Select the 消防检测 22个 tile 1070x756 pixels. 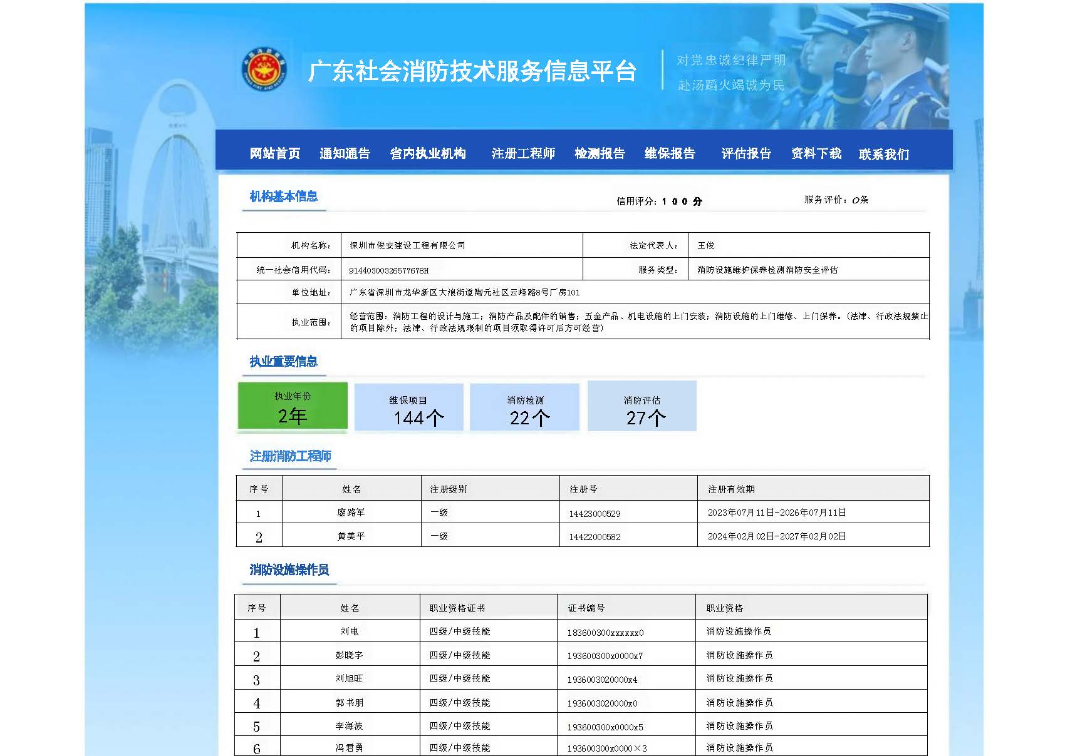point(525,407)
